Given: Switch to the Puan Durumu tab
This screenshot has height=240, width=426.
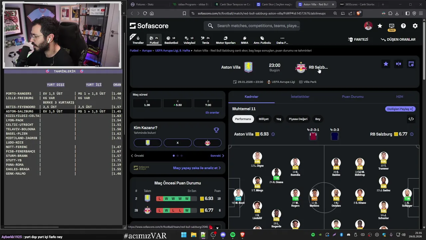Looking at the screenshot, I should [353, 97].
